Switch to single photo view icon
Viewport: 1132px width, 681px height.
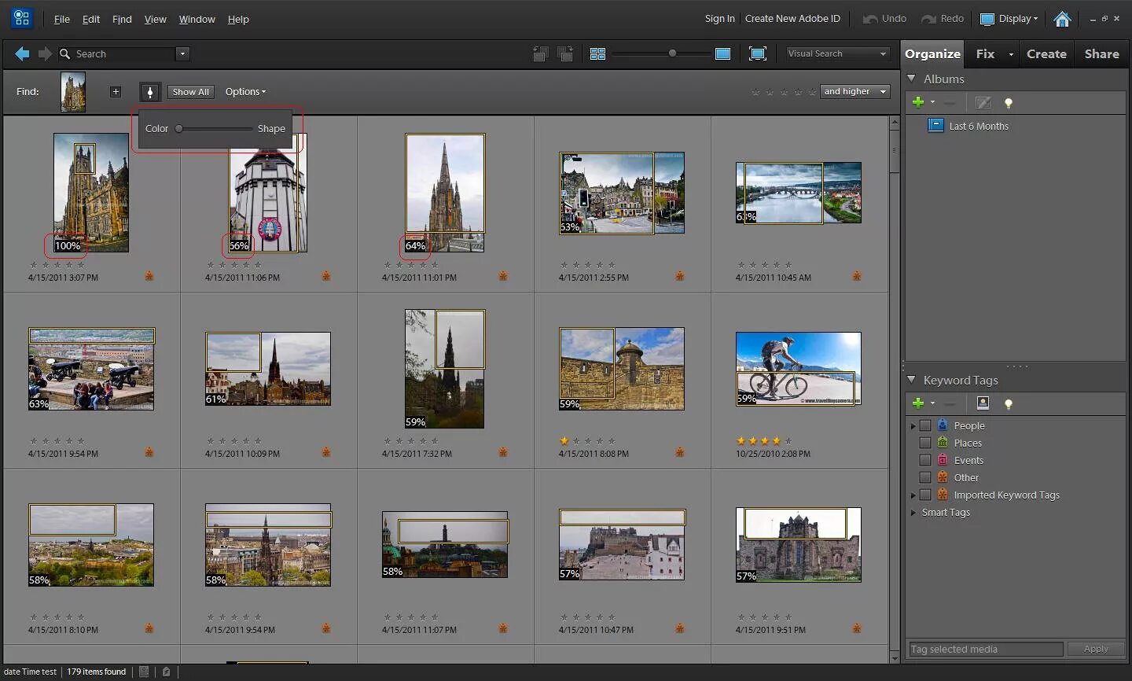click(x=722, y=53)
